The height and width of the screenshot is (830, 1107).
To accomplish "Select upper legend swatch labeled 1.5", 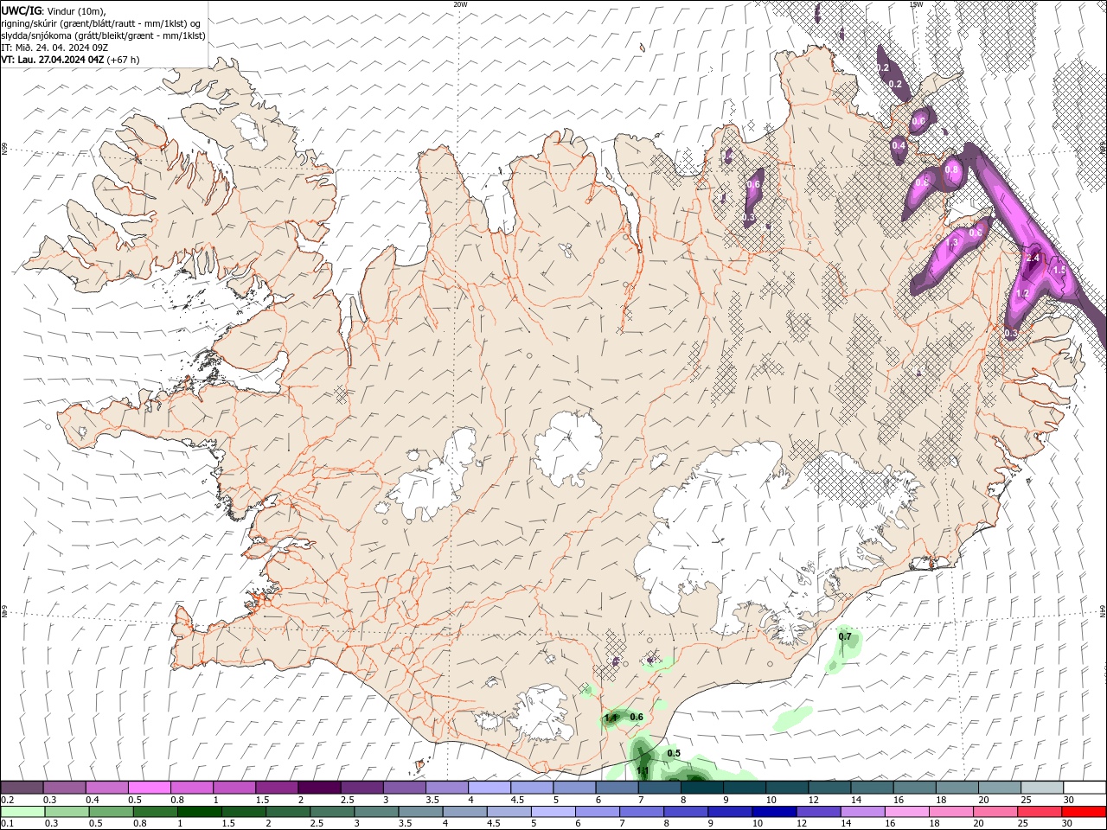I will (x=277, y=787).
